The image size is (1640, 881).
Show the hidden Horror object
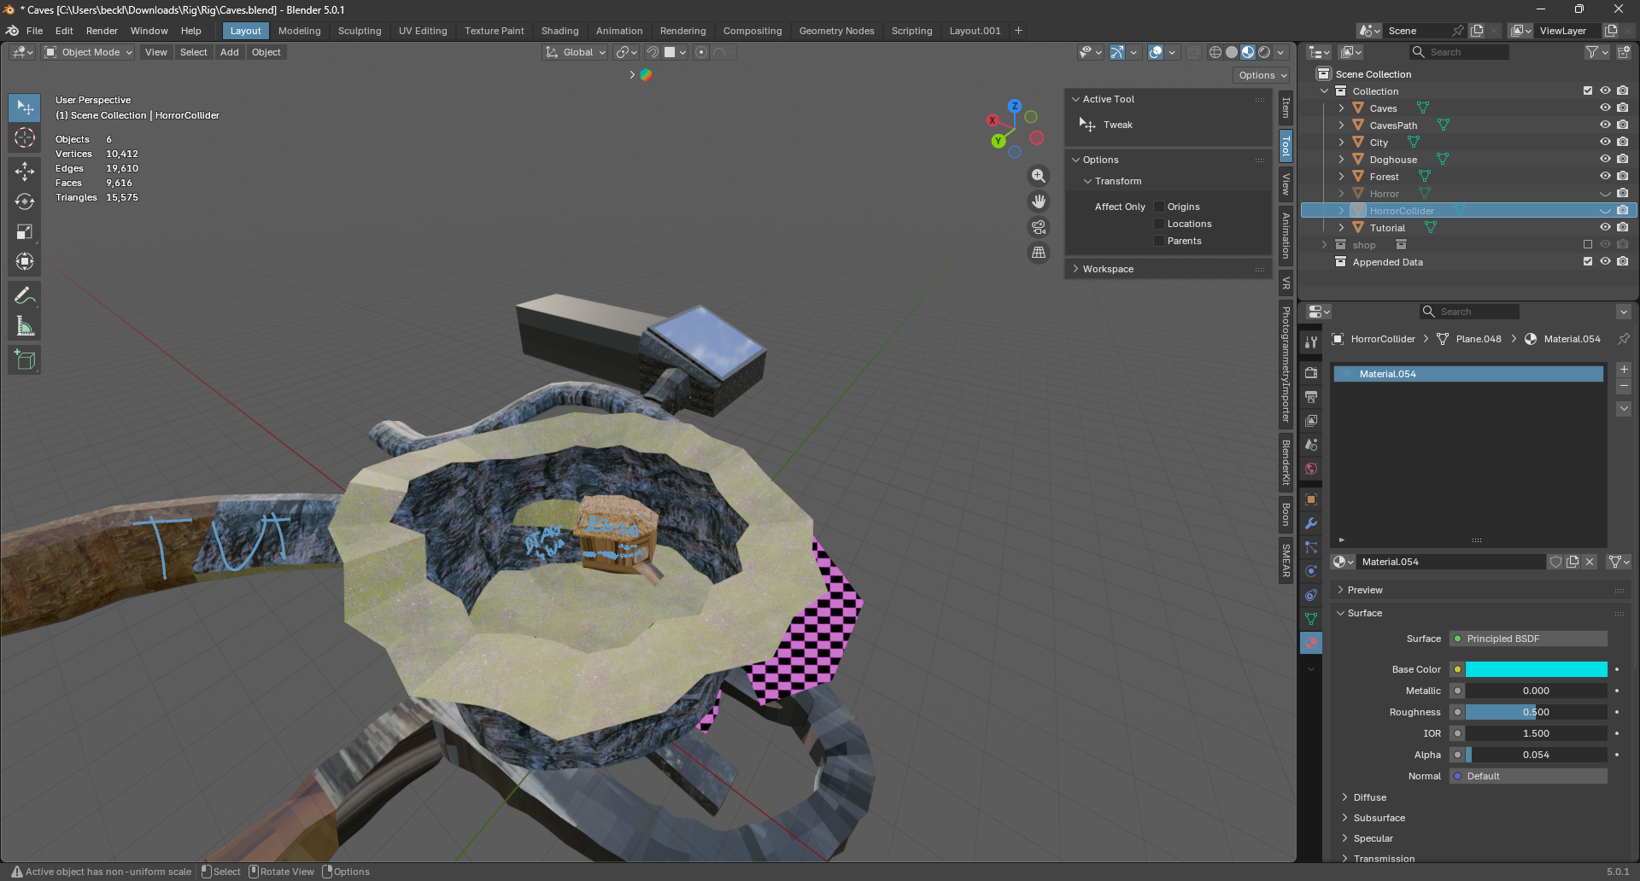[1605, 194]
